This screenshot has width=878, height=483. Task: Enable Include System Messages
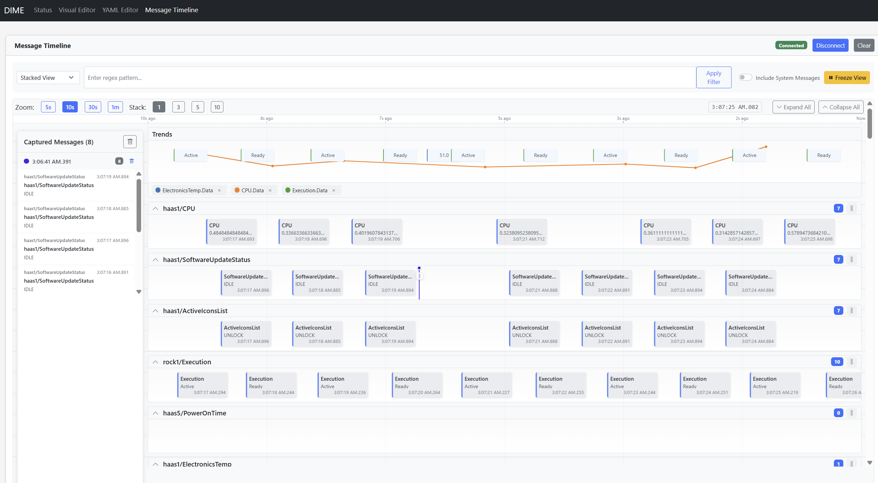coord(746,77)
